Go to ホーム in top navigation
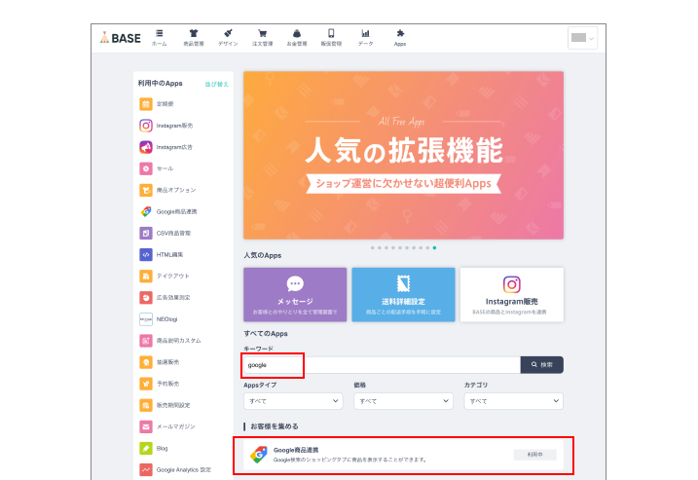The width and height of the screenshot is (698, 480). tap(159, 38)
